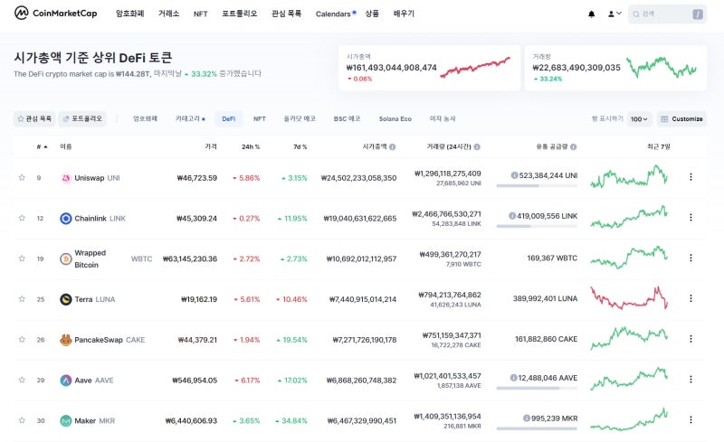This screenshot has width=724, height=442.
Task: Open the 배우기 navigation menu
Action: (x=404, y=14)
